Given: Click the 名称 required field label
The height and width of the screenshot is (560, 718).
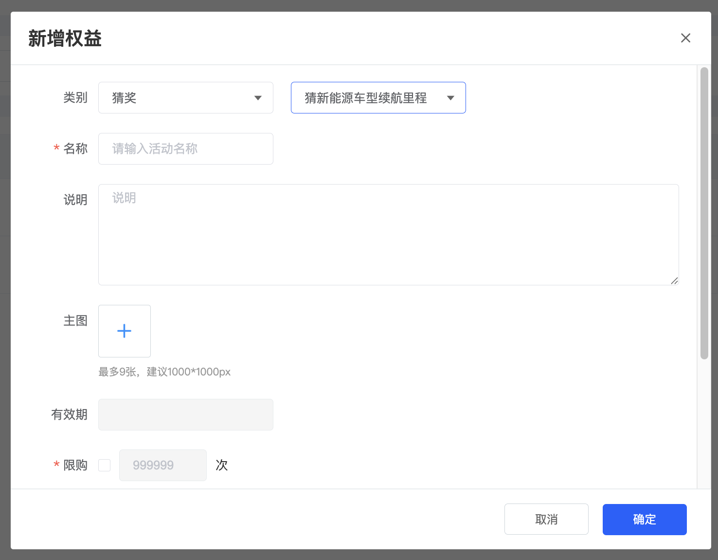Looking at the screenshot, I should click(x=75, y=149).
